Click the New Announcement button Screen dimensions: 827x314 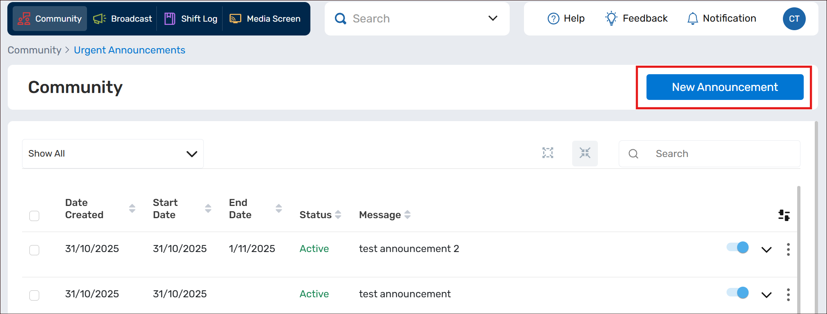click(724, 87)
